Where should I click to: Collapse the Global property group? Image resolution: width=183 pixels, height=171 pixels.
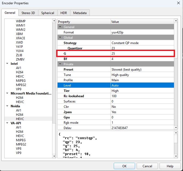point(60,38)
